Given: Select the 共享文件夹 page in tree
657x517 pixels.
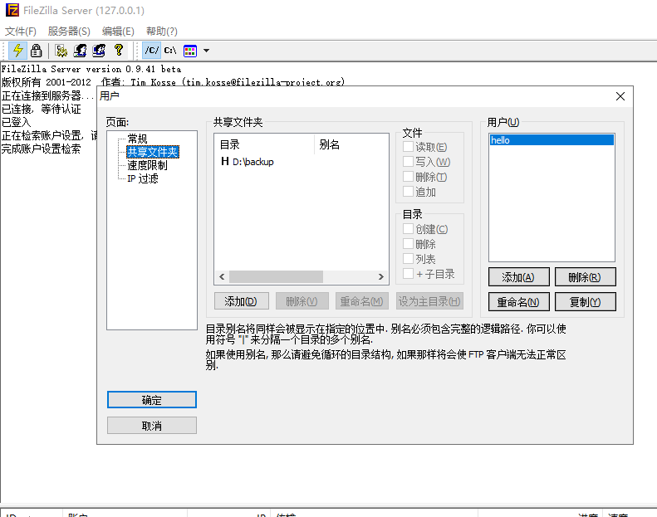Looking at the screenshot, I should (153, 152).
